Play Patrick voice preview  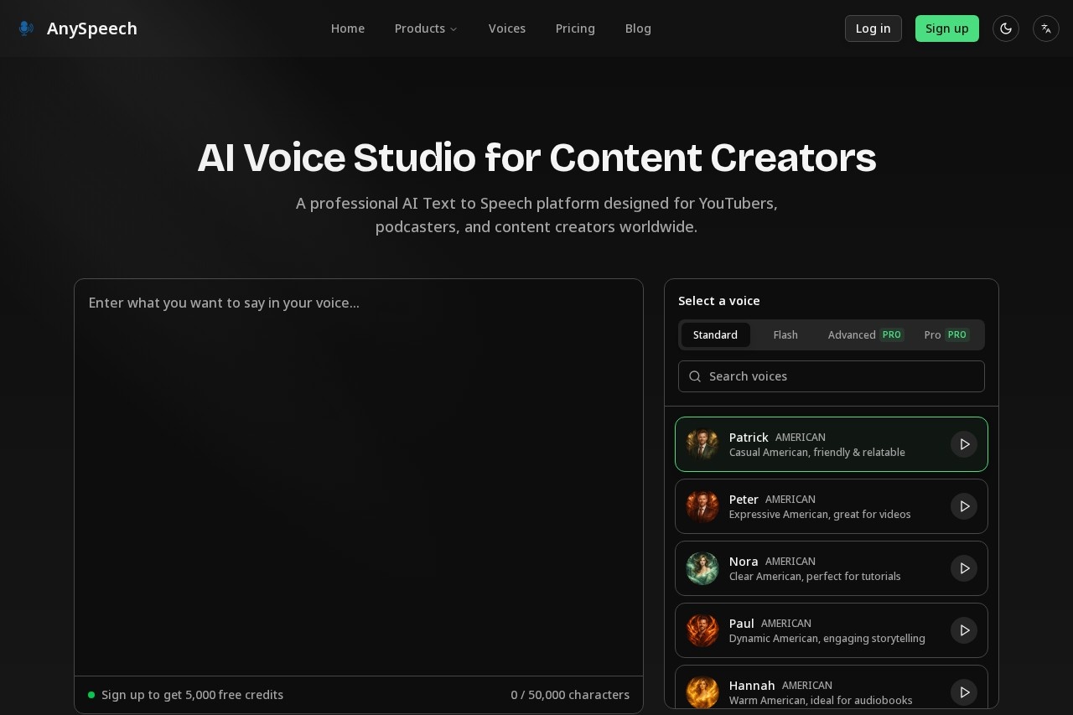point(964,444)
